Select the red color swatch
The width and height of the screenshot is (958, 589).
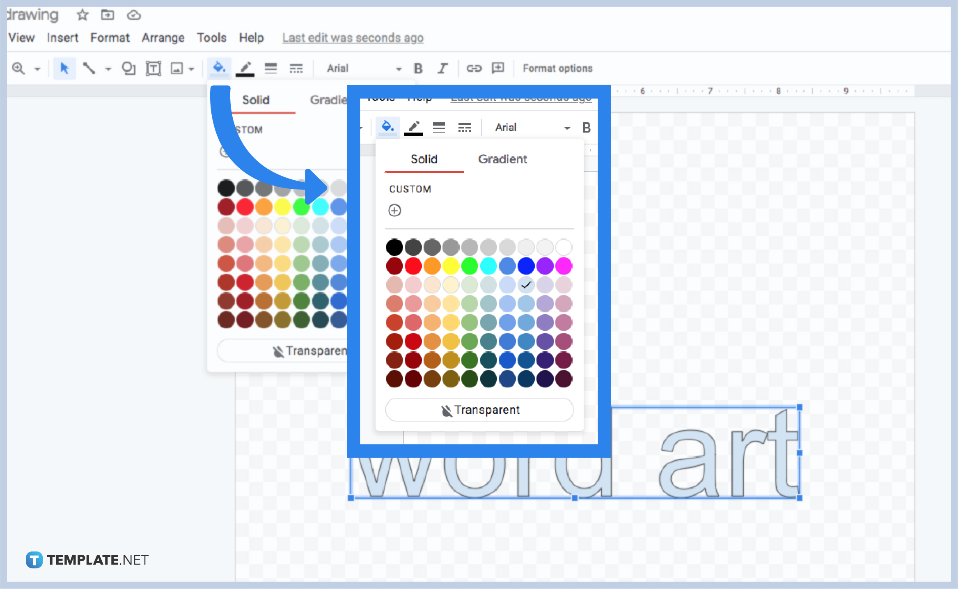pos(413,266)
